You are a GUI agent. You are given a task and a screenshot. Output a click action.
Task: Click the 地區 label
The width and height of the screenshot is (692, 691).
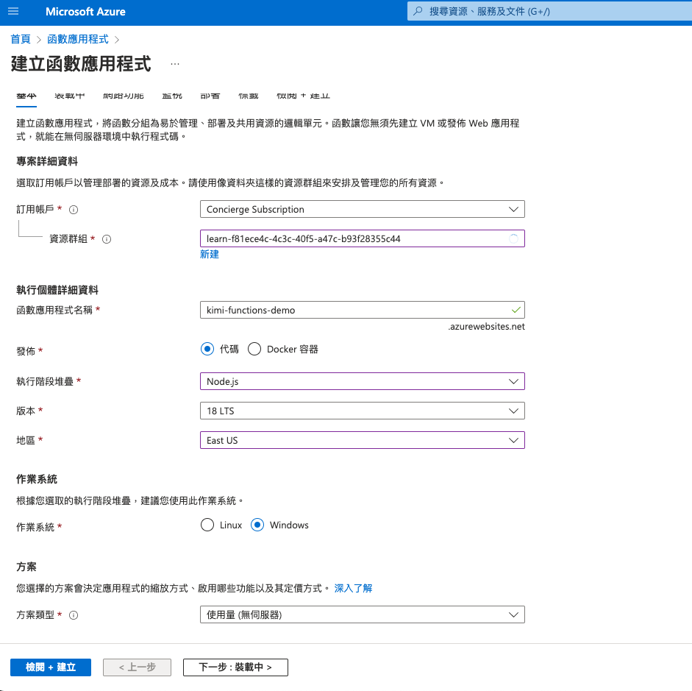pyautogui.click(x=26, y=440)
